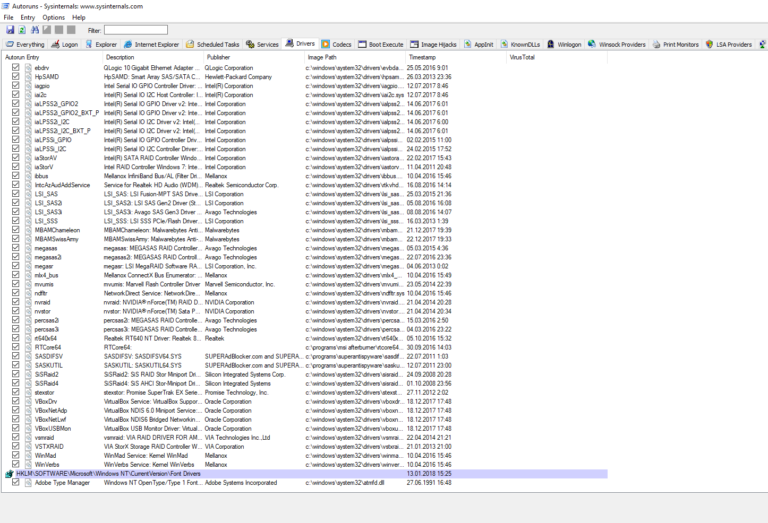Click the Autoruns icon in the title bar
768x523 pixels.
(5, 6)
